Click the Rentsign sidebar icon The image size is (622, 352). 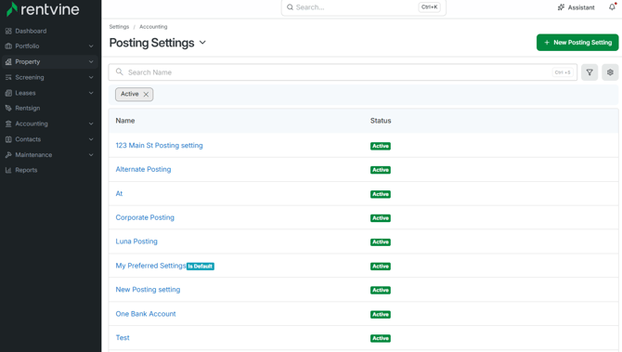pyautogui.click(x=8, y=108)
